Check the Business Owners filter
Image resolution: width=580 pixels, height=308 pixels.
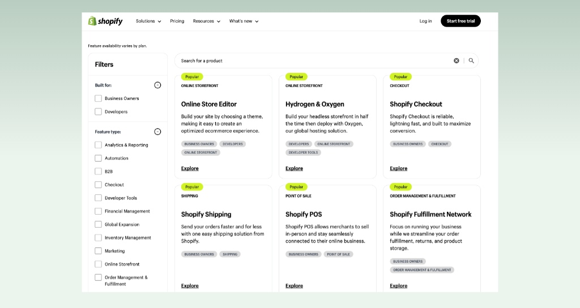pos(98,98)
